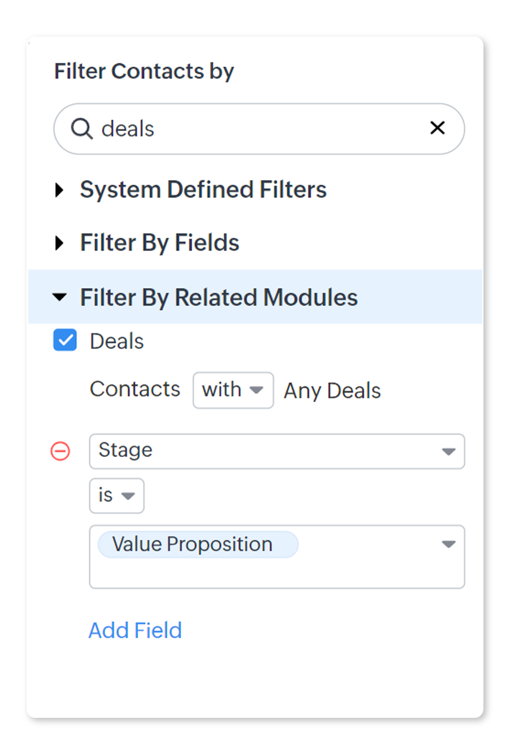Click the Deals label next to the checkbox

(117, 341)
